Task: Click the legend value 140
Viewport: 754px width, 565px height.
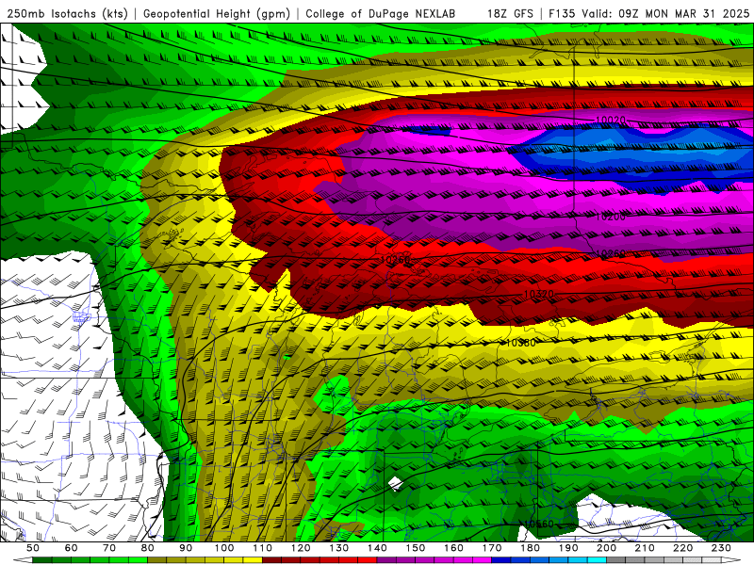Action: coord(377,548)
